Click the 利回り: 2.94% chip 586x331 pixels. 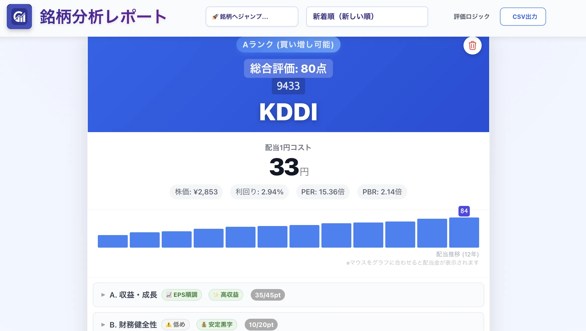259,192
